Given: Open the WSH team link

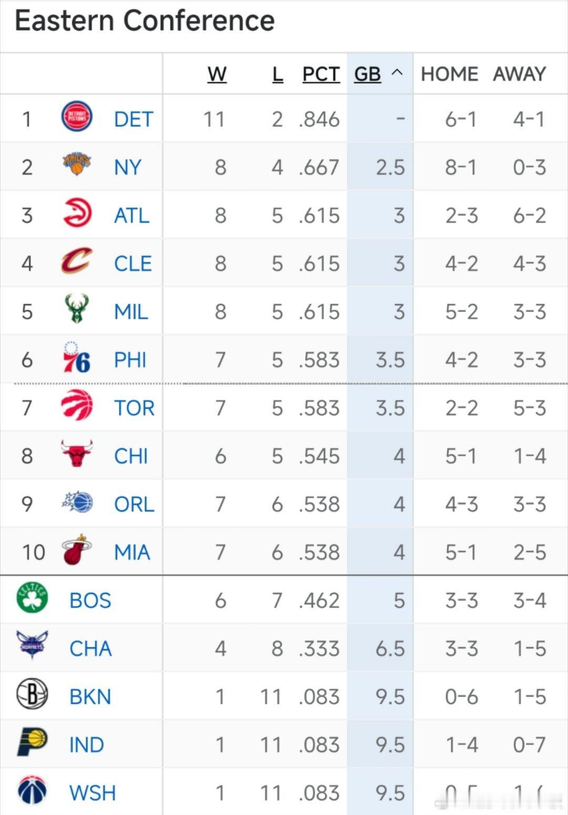Looking at the screenshot, I should point(92,793).
